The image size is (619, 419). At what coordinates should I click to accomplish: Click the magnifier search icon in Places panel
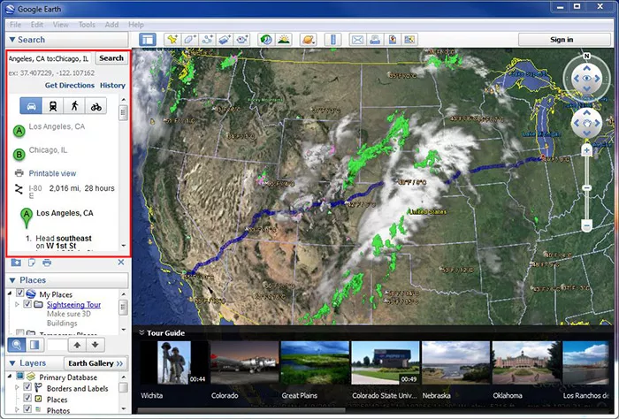(x=17, y=345)
